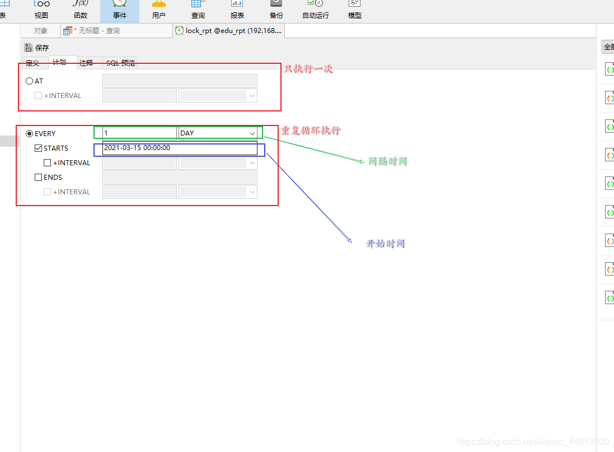Open the 报表 (Report) toolbar icon

(237, 10)
